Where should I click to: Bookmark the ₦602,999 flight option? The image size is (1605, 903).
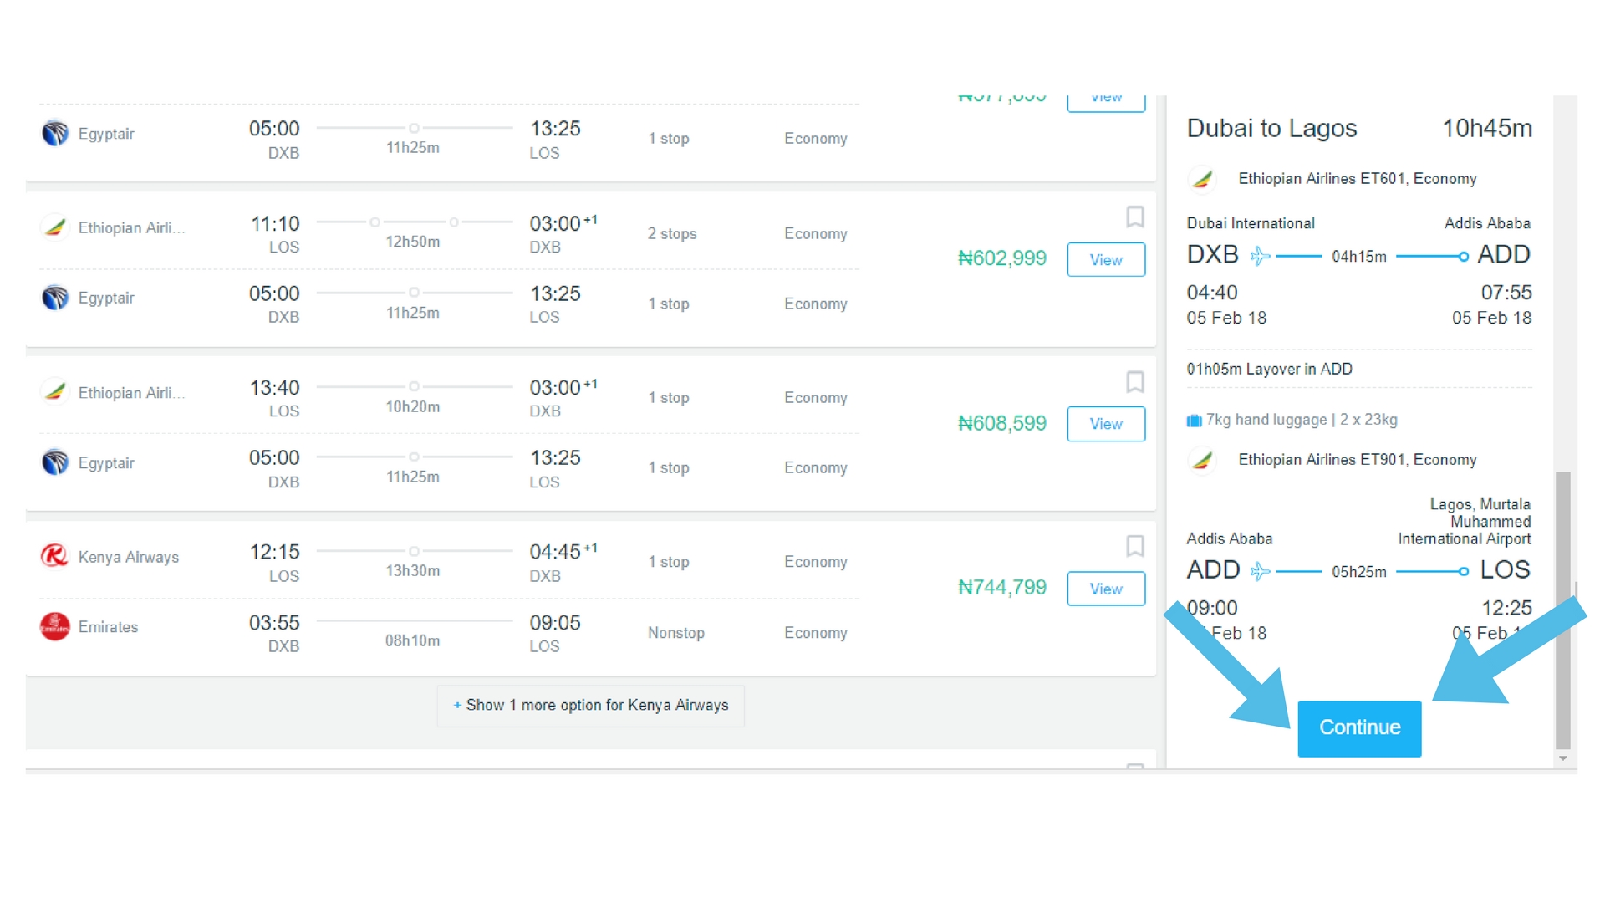[1134, 217]
